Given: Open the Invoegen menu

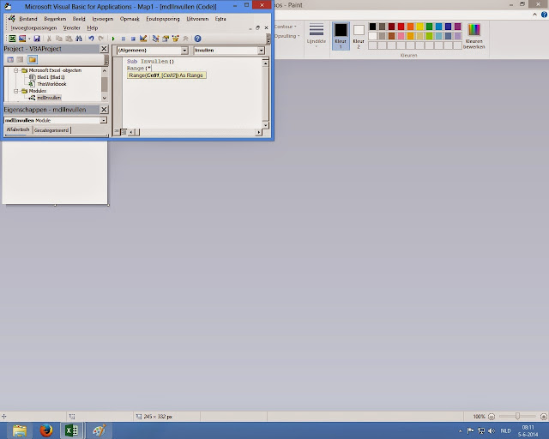Looking at the screenshot, I should pyautogui.click(x=103, y=19).
